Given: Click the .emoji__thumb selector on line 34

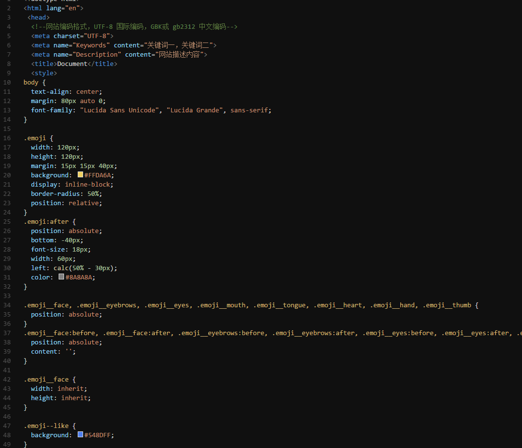Looking at the screenshot, I should [x=447, y=305].
